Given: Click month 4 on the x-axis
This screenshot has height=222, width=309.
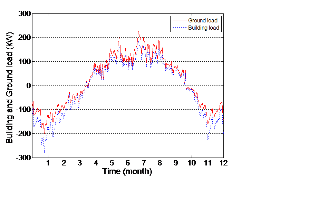Looking at the screenshot, I should [96, 163].
